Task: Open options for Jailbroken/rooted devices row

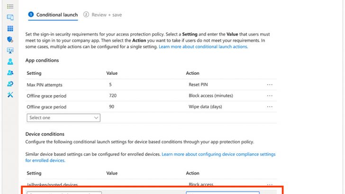Action: point(270,185)
